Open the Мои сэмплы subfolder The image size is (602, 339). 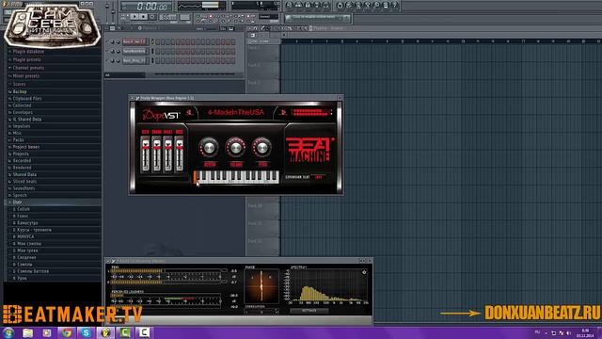pos(29,243)
